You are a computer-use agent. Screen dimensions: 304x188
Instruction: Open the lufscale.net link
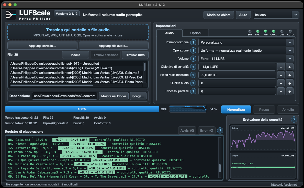click(284, 184)
